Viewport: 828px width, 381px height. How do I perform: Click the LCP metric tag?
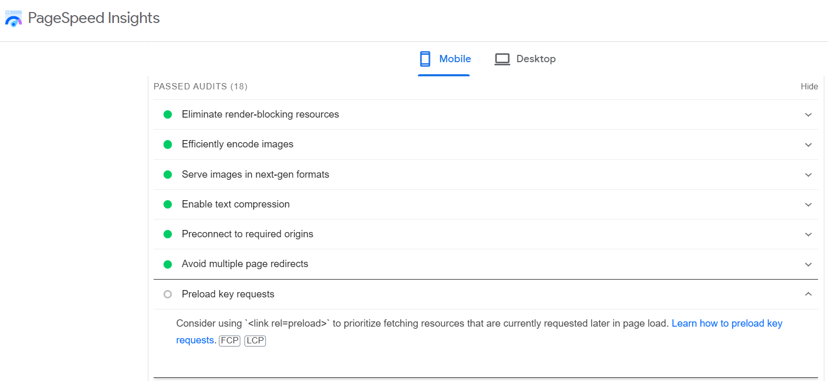(255, 341)
